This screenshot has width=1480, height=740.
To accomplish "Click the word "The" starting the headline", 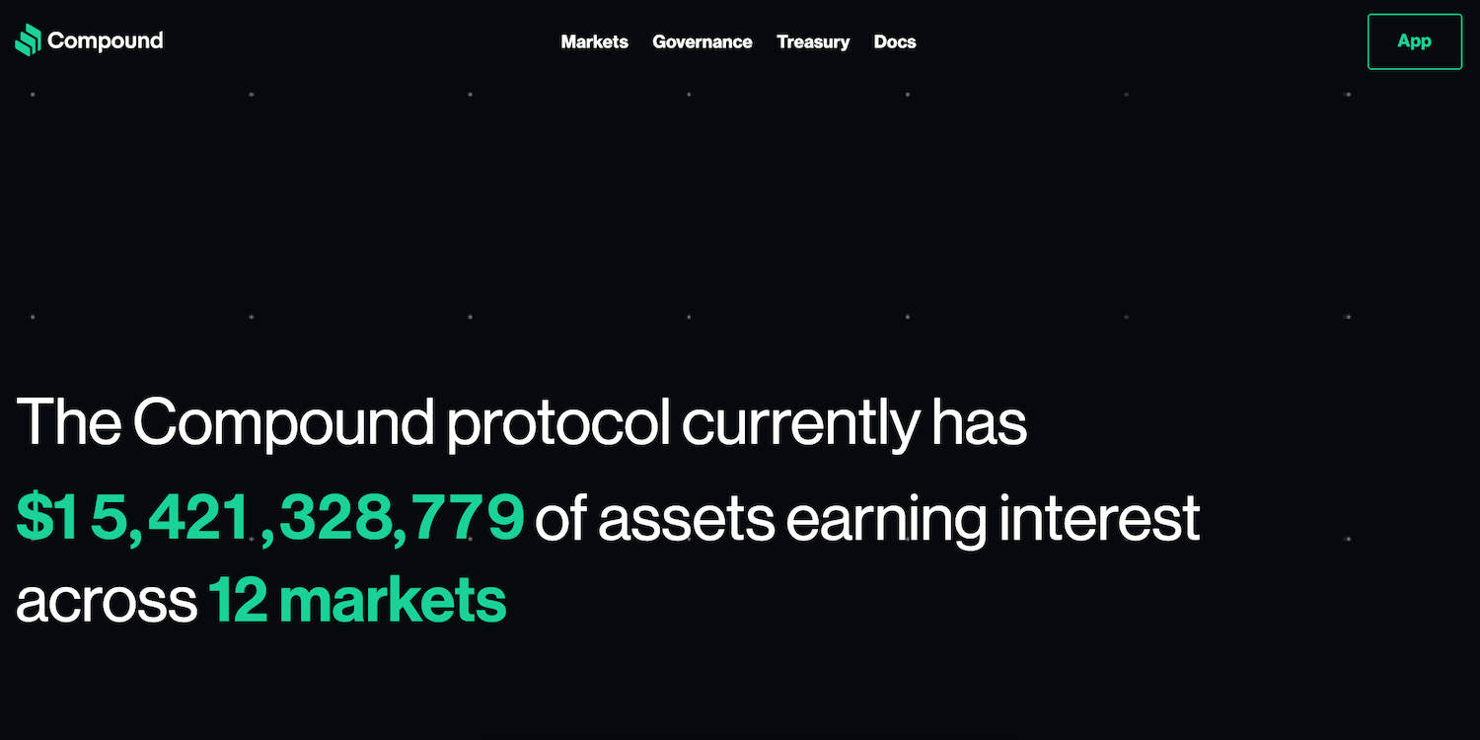I will click(x=68, y=422).
